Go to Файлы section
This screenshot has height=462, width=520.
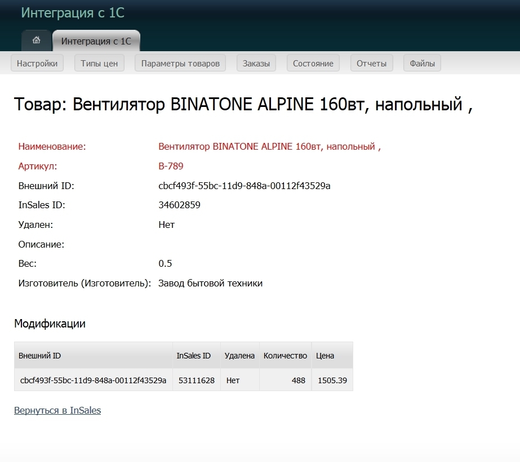coord(422,63)
